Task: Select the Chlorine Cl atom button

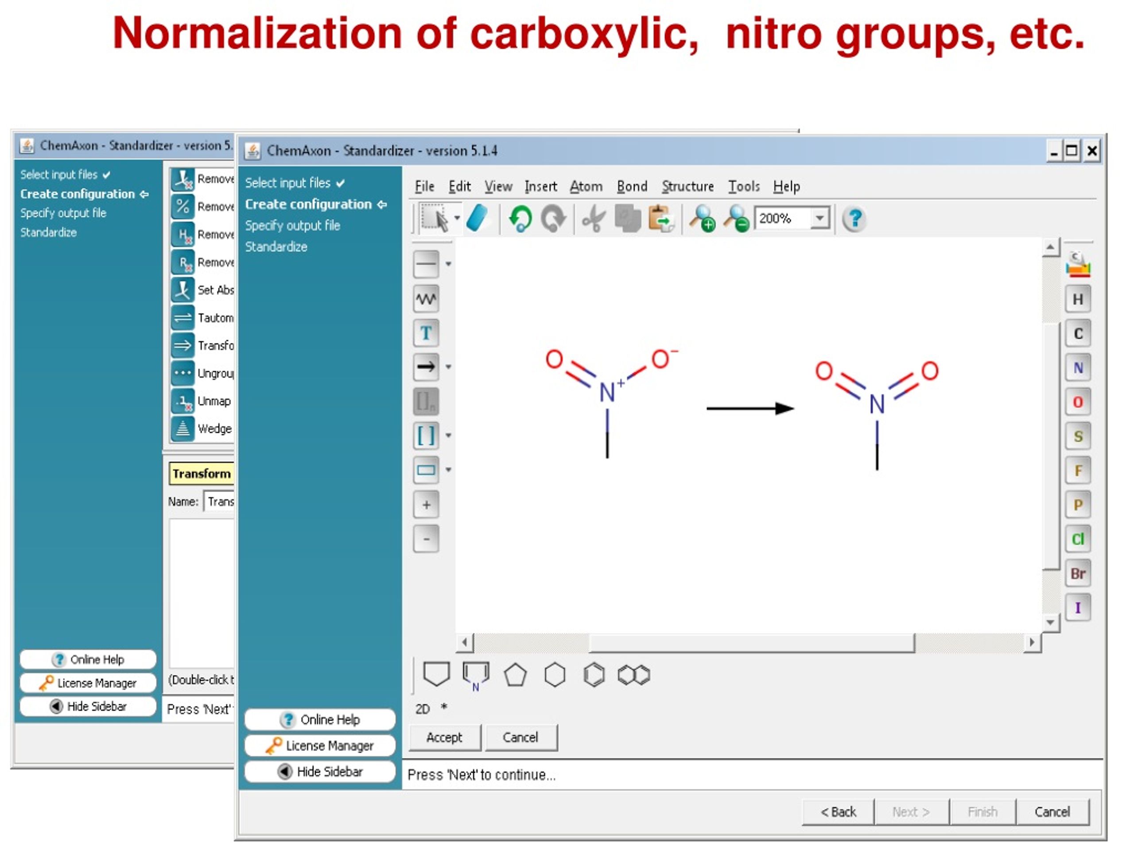Action: point(1078,539)
